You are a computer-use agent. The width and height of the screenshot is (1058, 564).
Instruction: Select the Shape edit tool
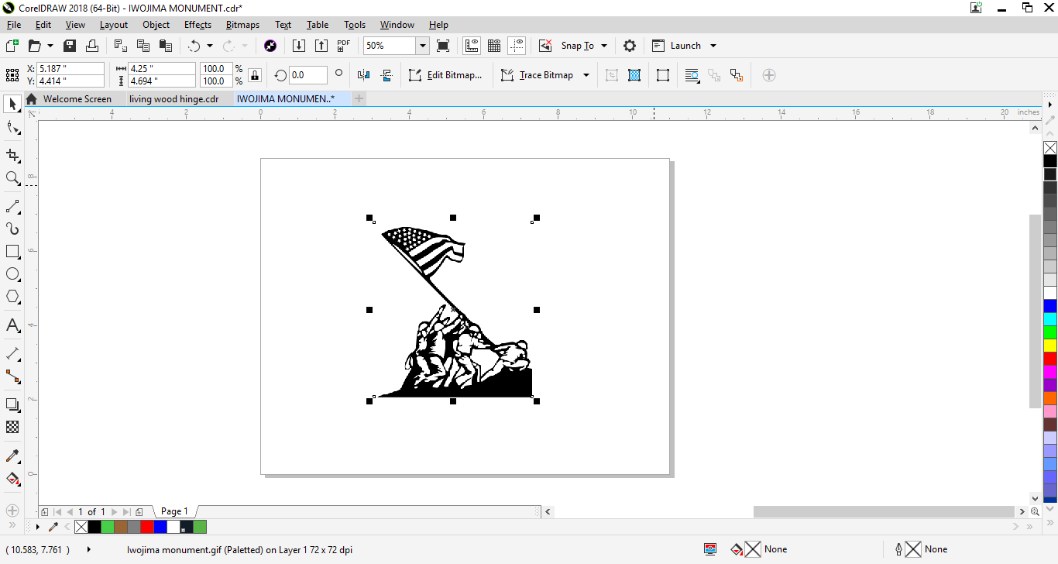12,127
